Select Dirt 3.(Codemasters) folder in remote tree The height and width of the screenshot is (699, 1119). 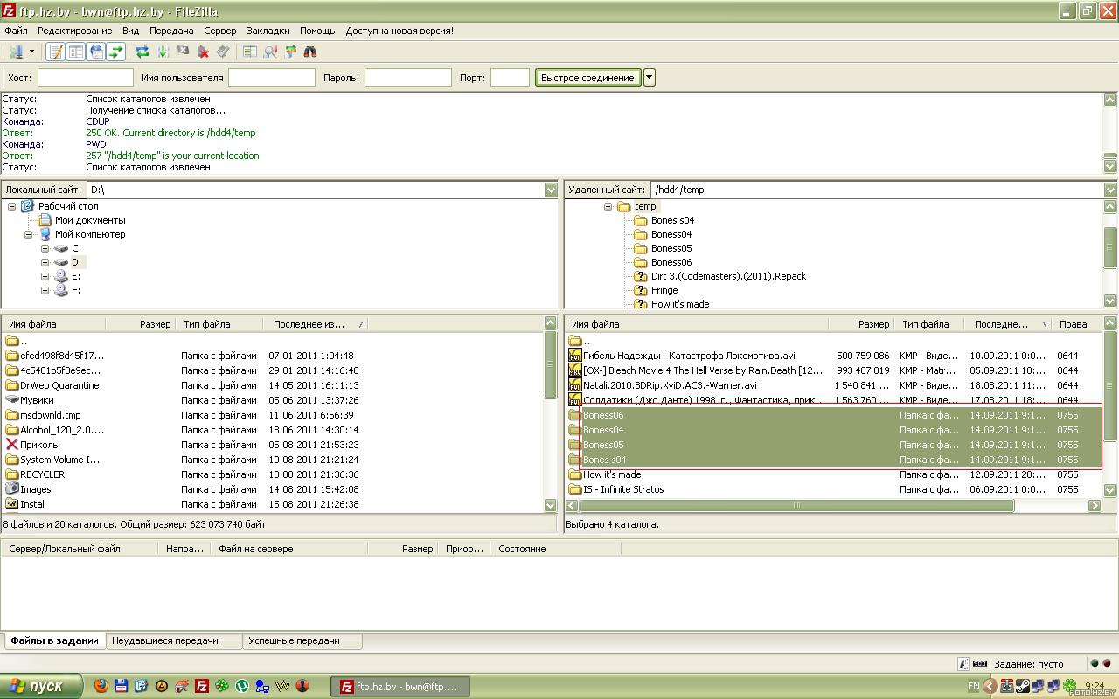pyautogui.click(x=728, y=276)
